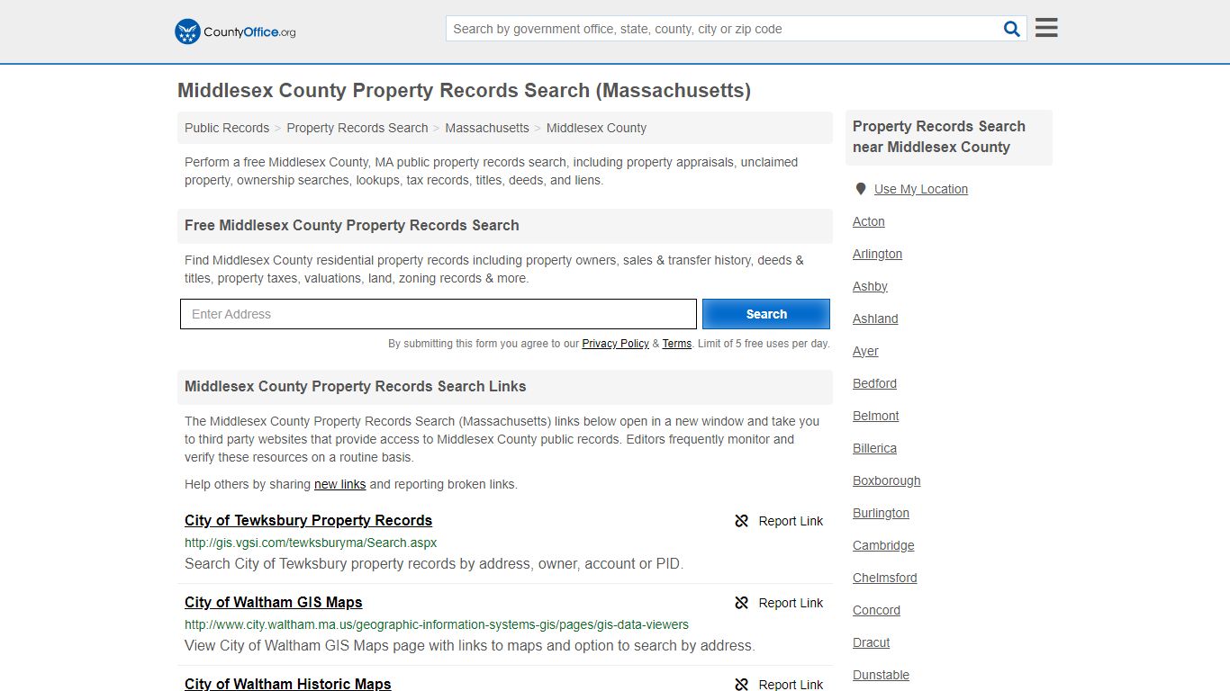Screen dimensions: 1230x691
Task: Select Ashby in nearby list
Action: click(870, 286)
